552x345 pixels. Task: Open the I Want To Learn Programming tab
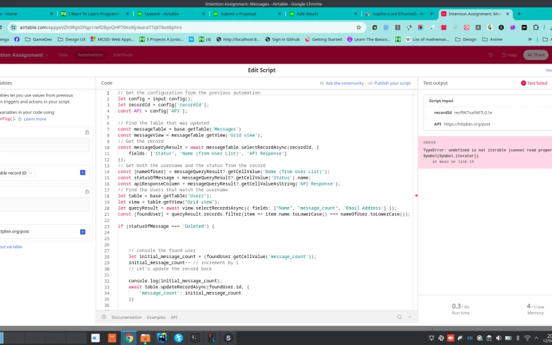point(95,14)
